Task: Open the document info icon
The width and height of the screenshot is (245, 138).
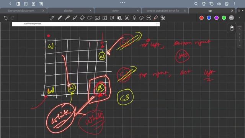Action: 227,4
